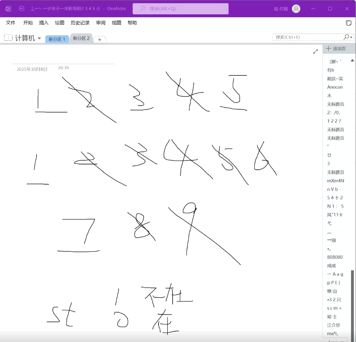Click the plus tab to add a section

coord(100,40)
